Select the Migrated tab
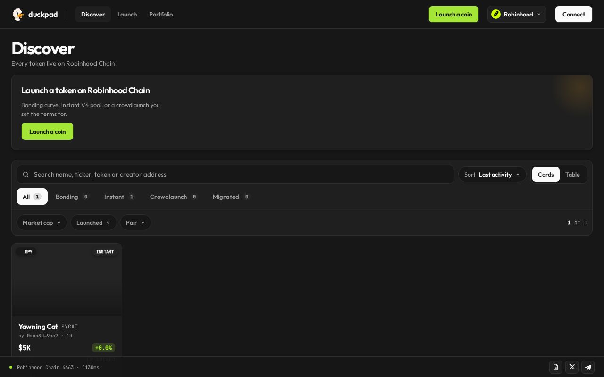604x377 pixels. pyautogui.click(x=231, y=197)
